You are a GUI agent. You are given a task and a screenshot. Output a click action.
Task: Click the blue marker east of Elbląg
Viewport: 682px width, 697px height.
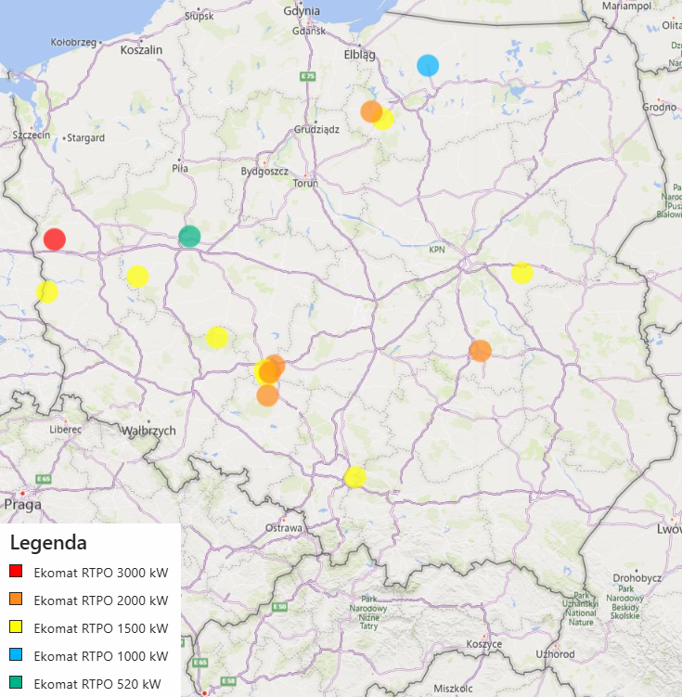click(x=428, y=65)
